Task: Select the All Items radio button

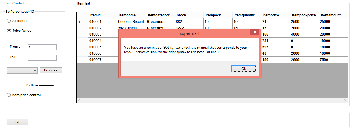Action: pos(9,21)
